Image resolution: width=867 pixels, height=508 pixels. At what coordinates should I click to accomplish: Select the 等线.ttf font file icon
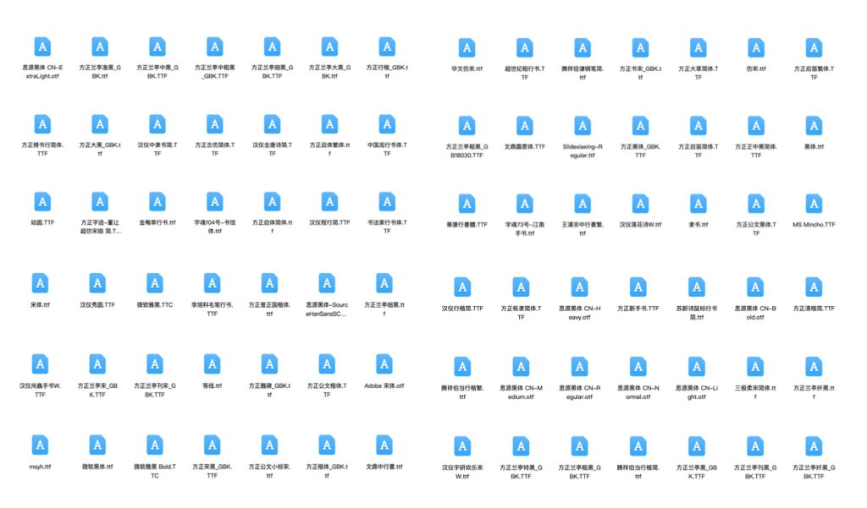pyautogui.click(x=212, y=364)
